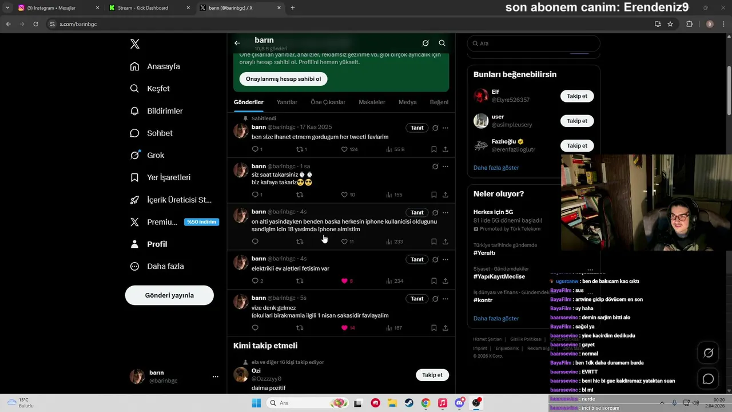Image resolution: width=732 pixels, height=412 pixels.
Task: Switch to Beğeni tab
Action: coord(439,102)
